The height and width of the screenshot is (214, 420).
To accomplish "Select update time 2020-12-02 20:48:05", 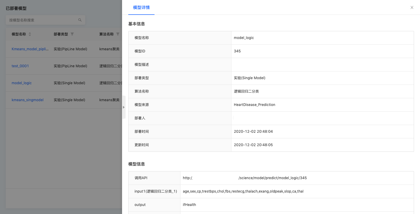I will [253, 145].
